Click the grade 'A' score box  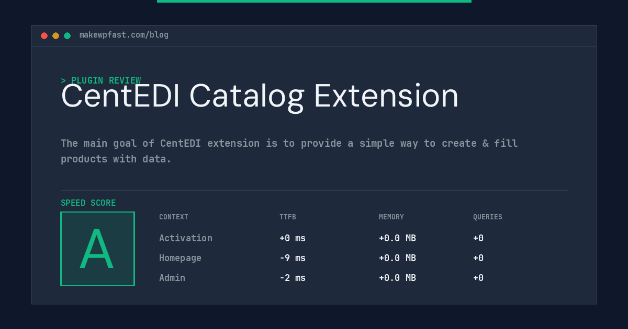(x=97, y=249)
